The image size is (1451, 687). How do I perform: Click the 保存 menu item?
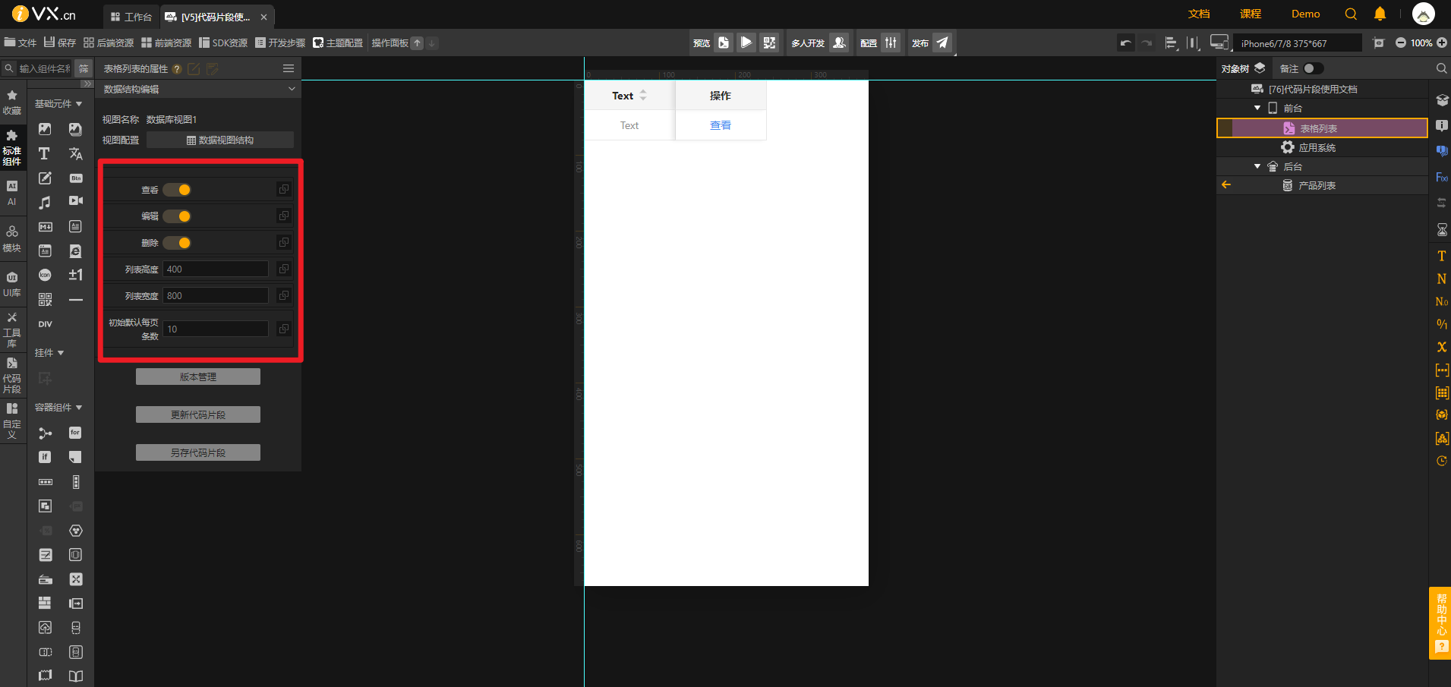[x=60, y=43]
